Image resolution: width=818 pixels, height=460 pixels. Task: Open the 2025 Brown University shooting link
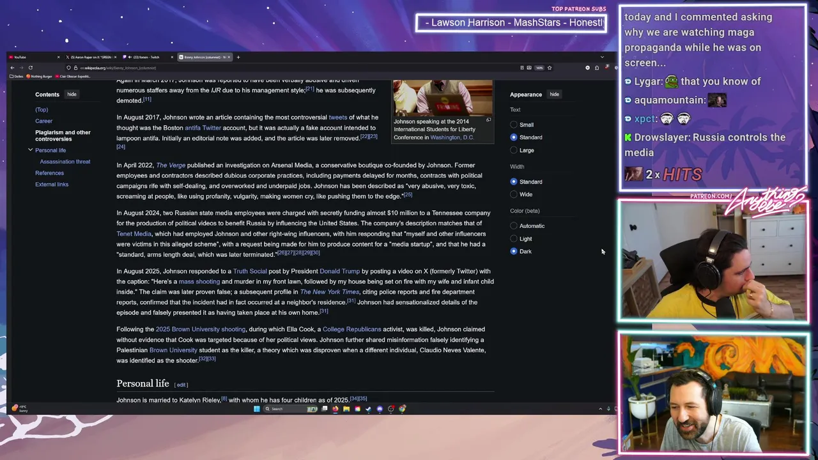pos(201,330)
